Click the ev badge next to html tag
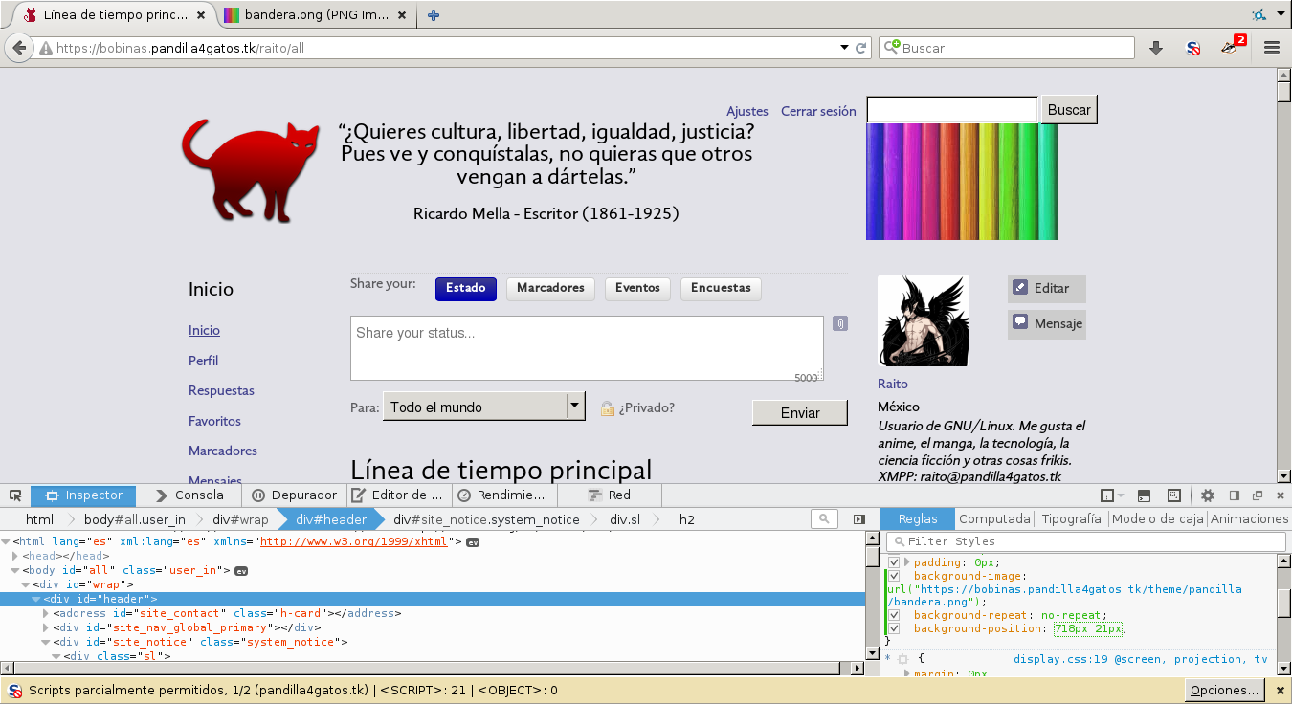 click(x=473, y=542)
